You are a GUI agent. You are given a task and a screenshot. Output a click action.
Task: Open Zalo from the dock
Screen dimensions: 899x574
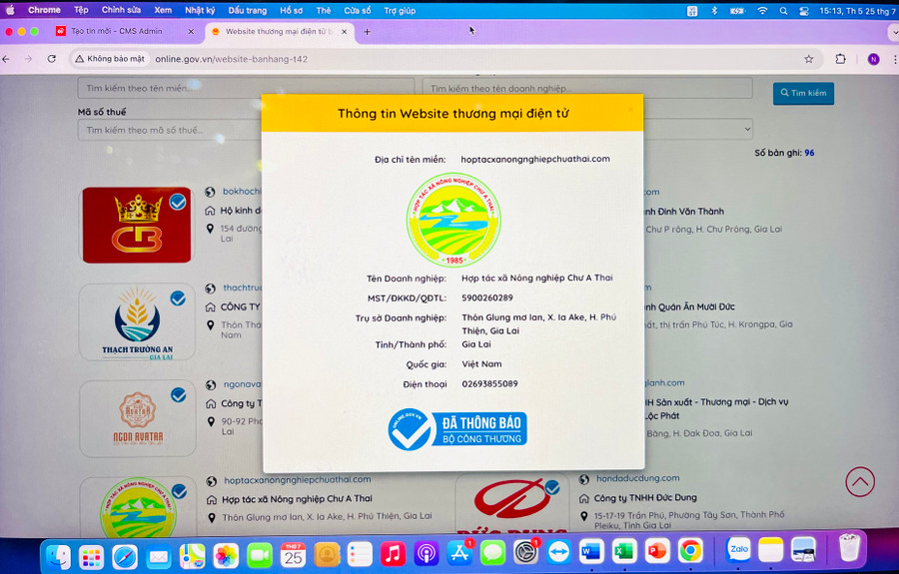(738, 550)
